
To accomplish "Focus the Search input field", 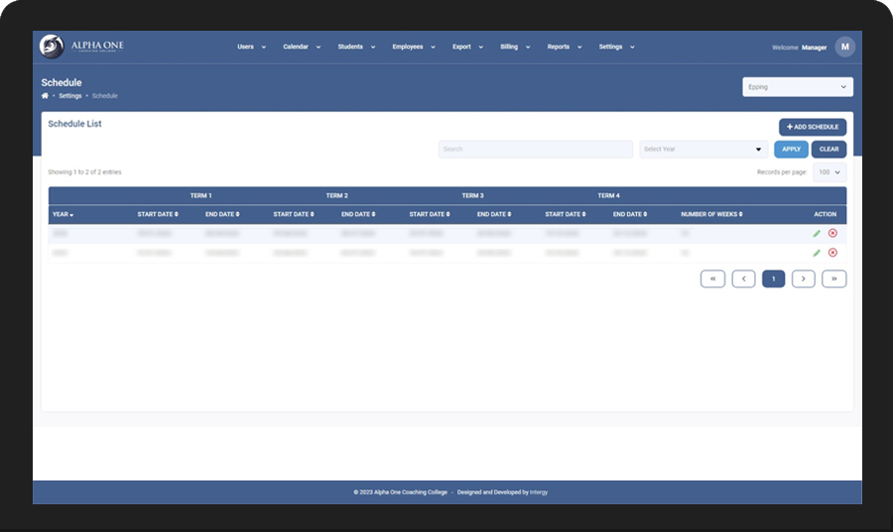I will [x=536, y=149].
